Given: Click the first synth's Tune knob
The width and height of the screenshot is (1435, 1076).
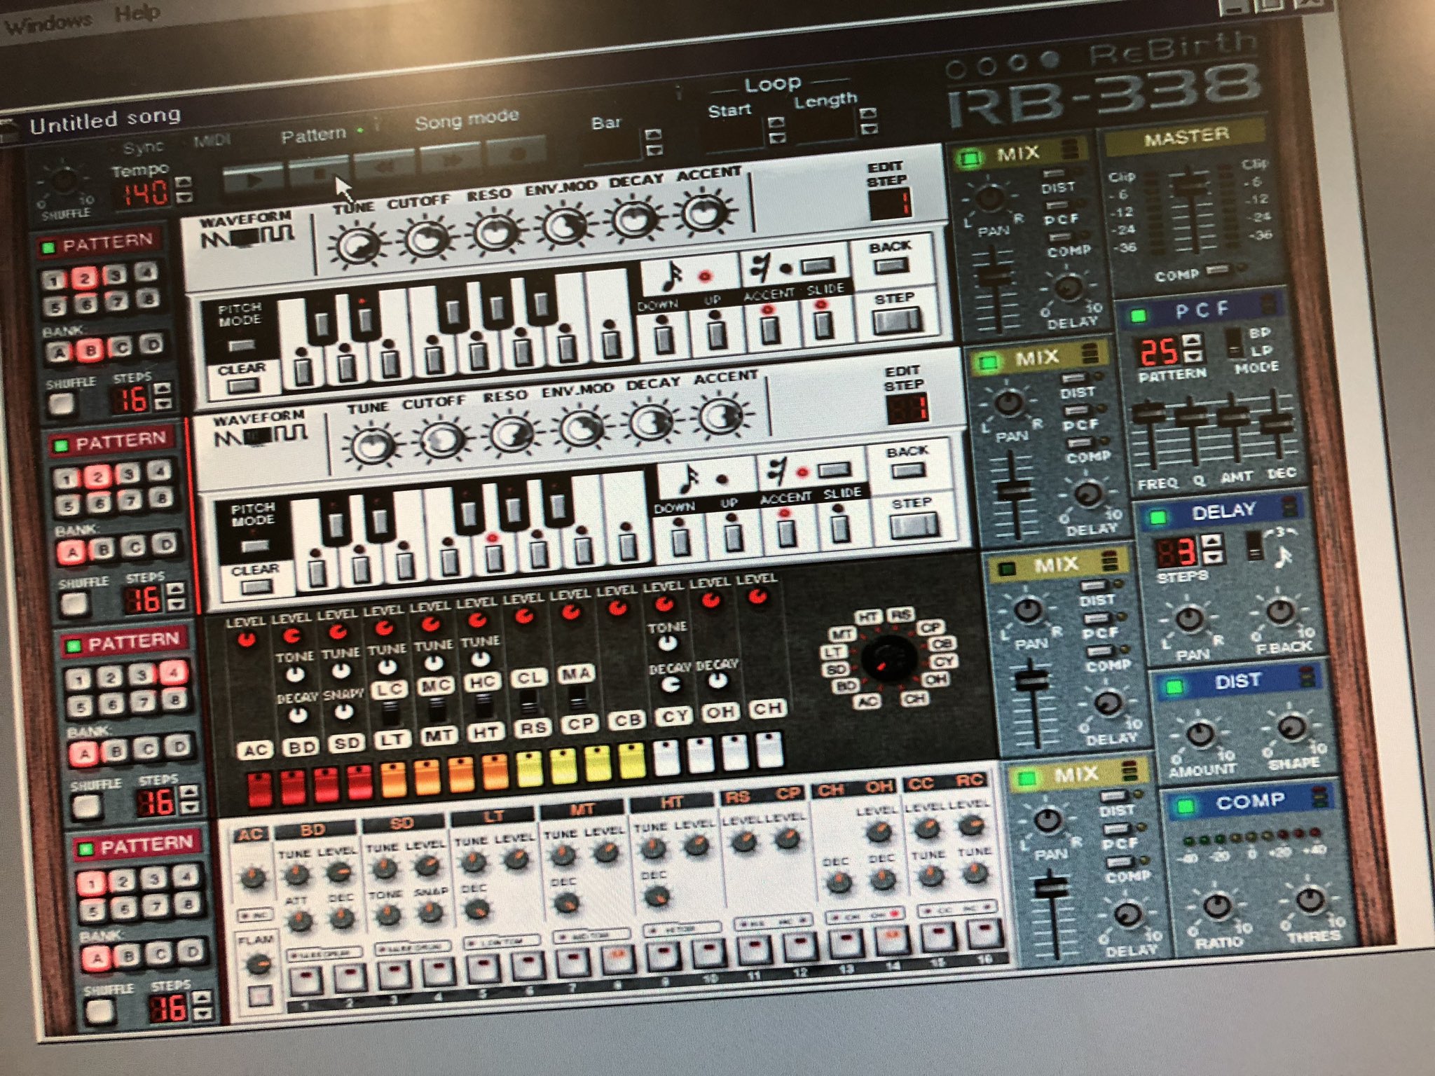Looking at the screenshot, I should click(x=358, y=247).
